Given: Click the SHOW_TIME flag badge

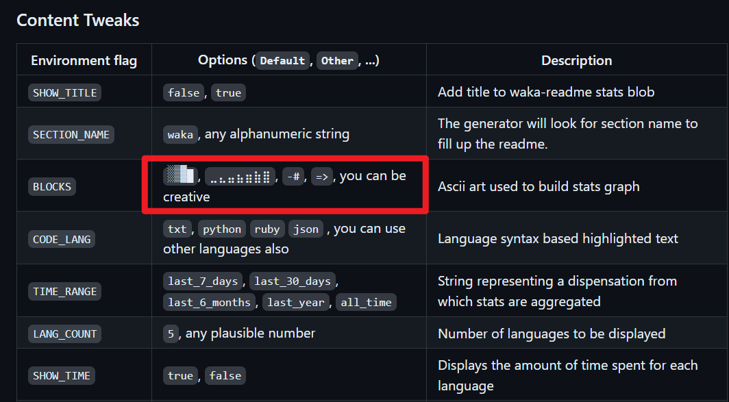Looking at the screenshot, I should (62, 375).
